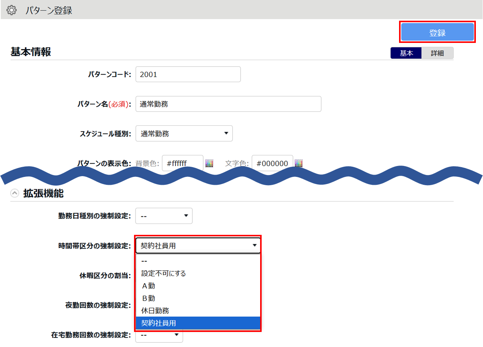This screenshot has height=347, width=483.
Task: Select 休日勤務 in the dropdown list
Action: pyautogui.click(x=198, y=311)
